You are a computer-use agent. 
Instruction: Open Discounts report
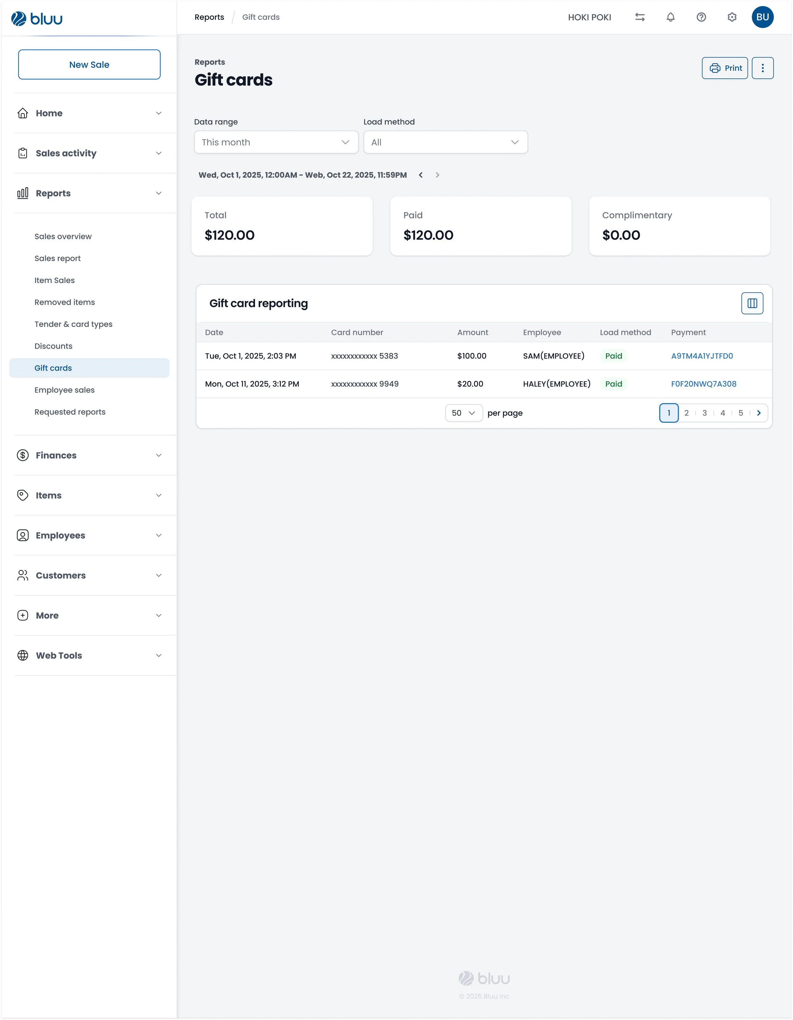53,347
